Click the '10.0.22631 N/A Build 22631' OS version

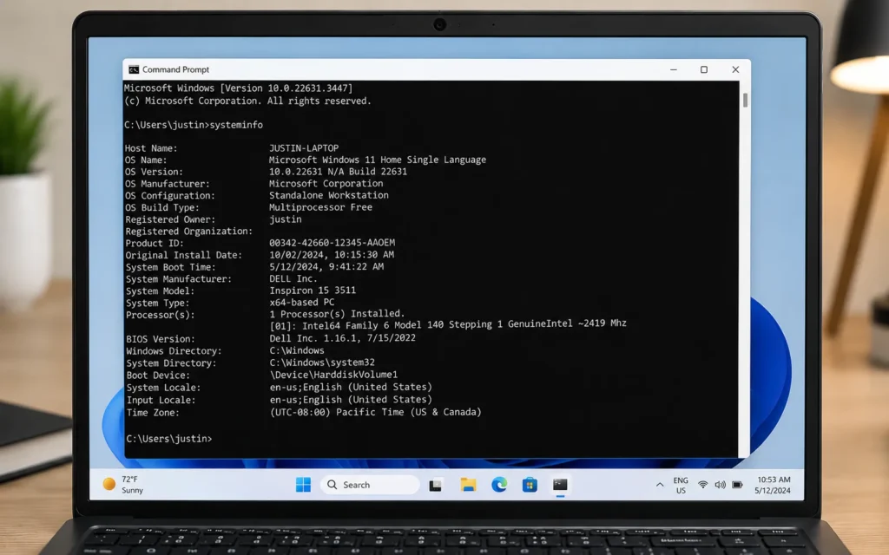[338, 172]
